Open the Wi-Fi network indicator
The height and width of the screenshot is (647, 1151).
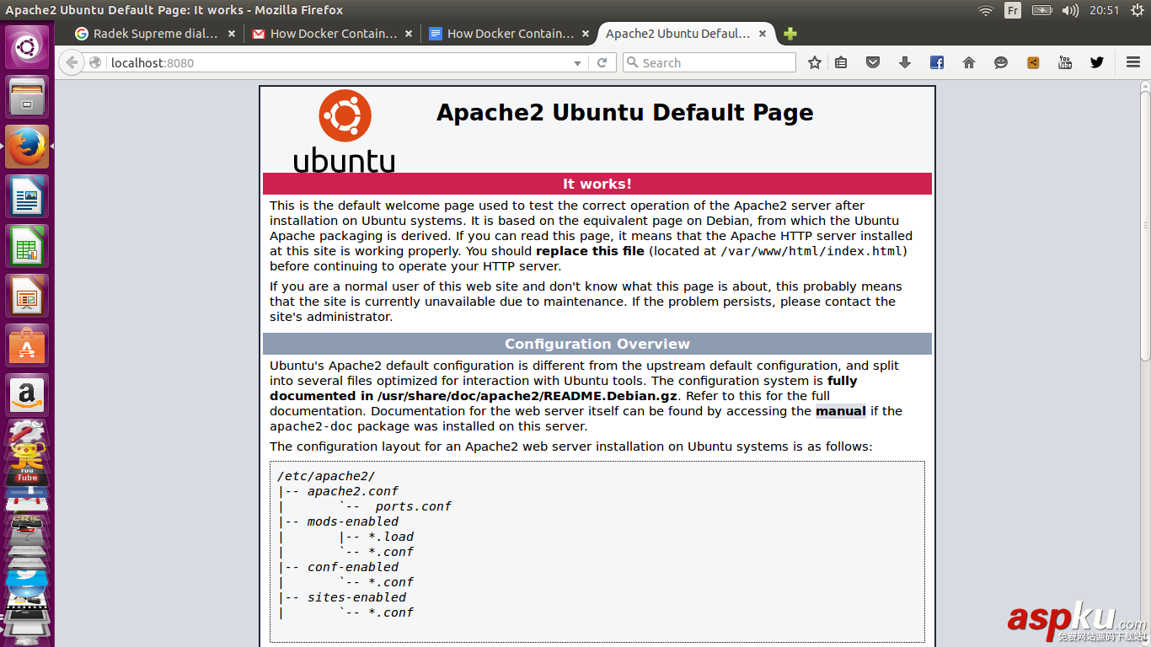click(986, 10)
